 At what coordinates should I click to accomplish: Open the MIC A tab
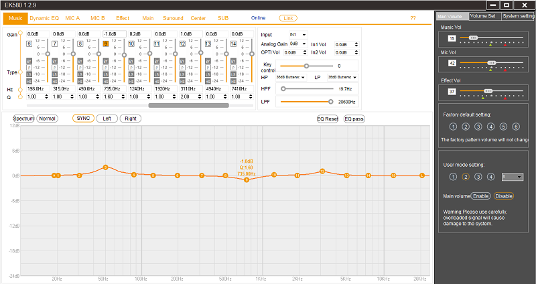pos(72,18)
